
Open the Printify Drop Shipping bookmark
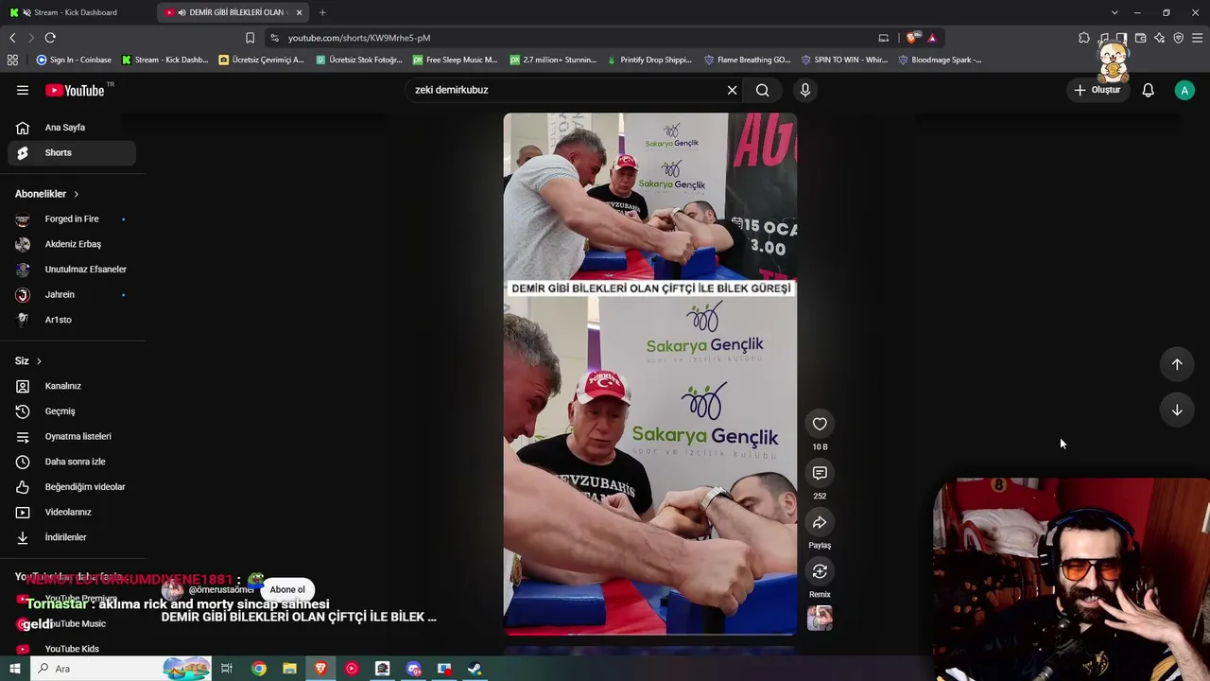(649, 60)
